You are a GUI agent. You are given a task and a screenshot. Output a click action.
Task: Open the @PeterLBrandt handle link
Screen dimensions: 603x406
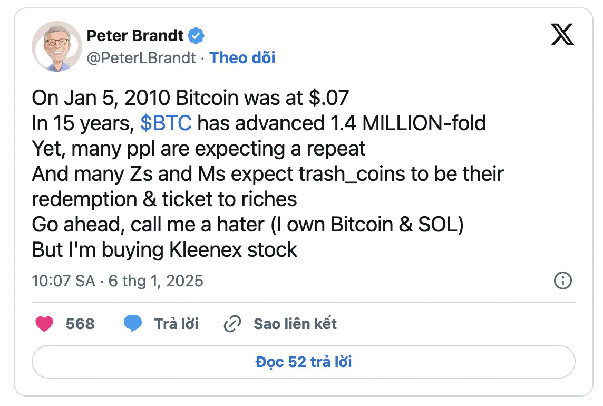point(141,58)
